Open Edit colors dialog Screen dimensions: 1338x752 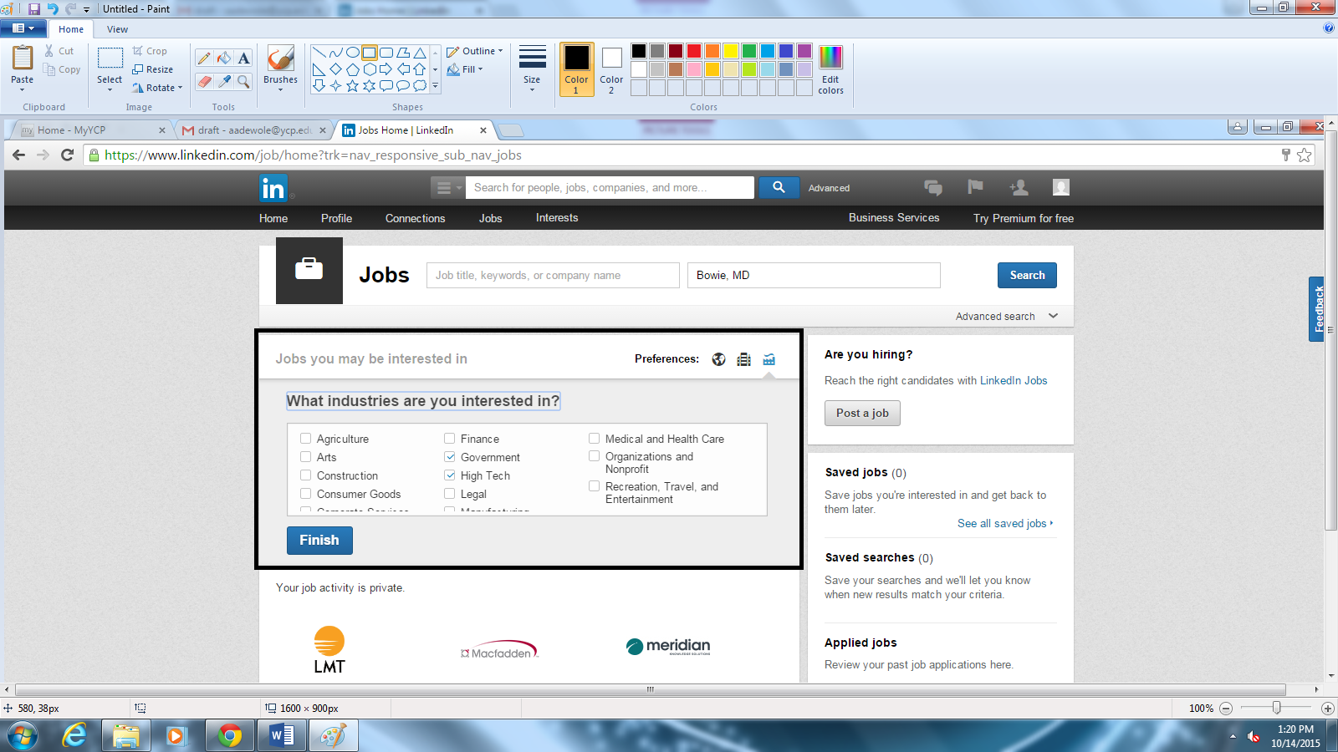(830, 70)
